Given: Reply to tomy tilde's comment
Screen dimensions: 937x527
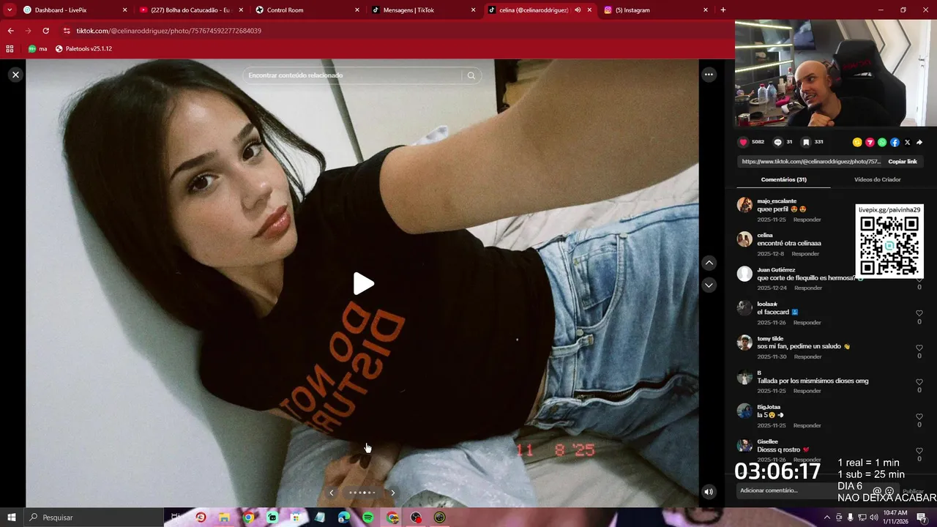Looking at the screenshot, I should (x=808, y=356).
